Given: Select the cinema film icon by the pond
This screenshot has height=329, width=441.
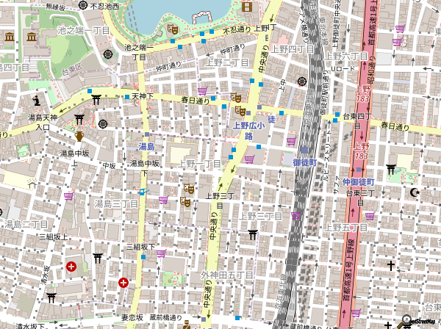Looking at the screenshot, I should click(245, 7).
